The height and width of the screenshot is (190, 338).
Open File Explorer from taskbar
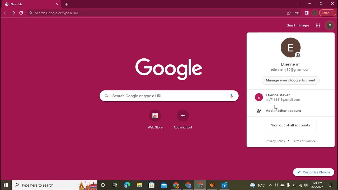pyautogui.click(x=139, y=185)
